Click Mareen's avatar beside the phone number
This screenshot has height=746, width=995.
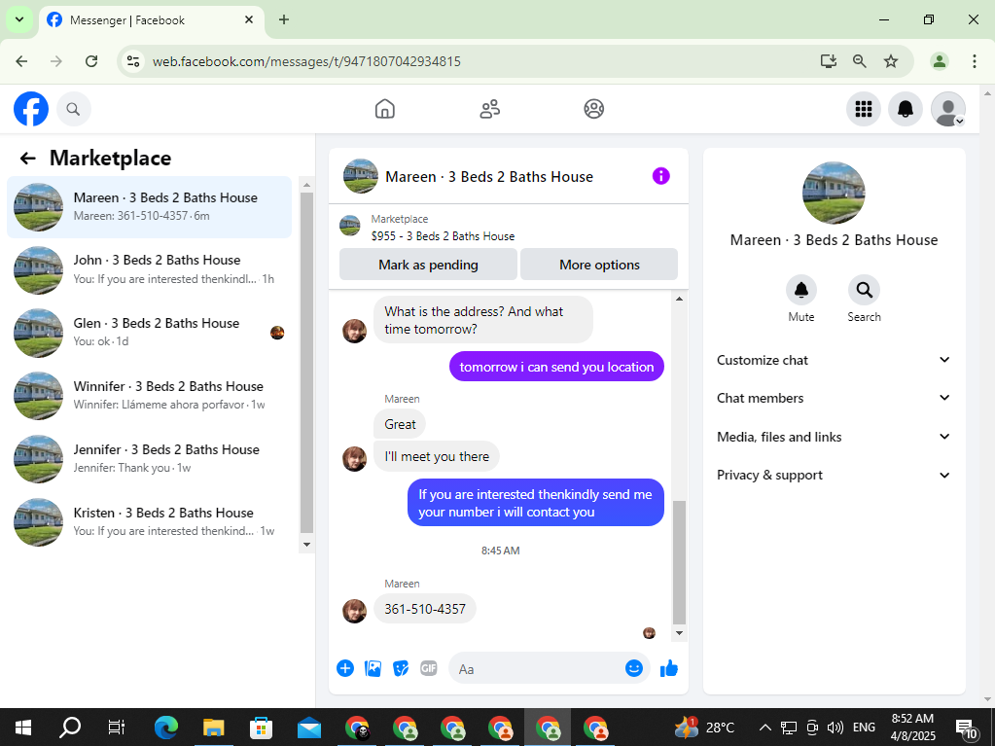(354, 611)
